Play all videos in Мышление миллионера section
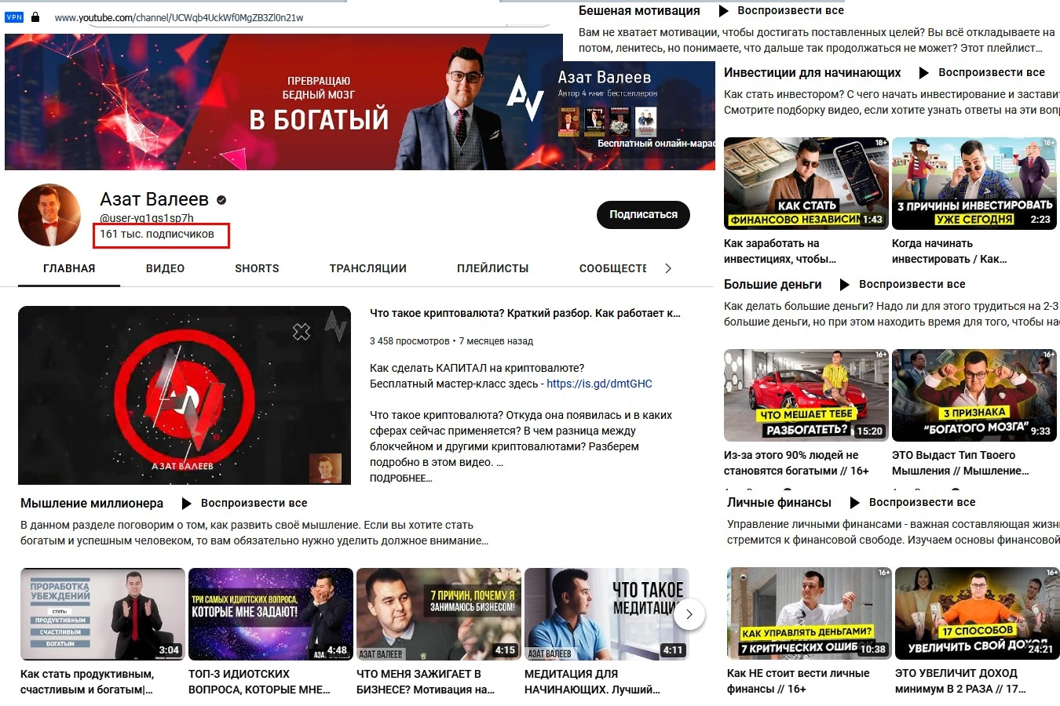Screen dimensions: 1060x706 click(245, 503)
